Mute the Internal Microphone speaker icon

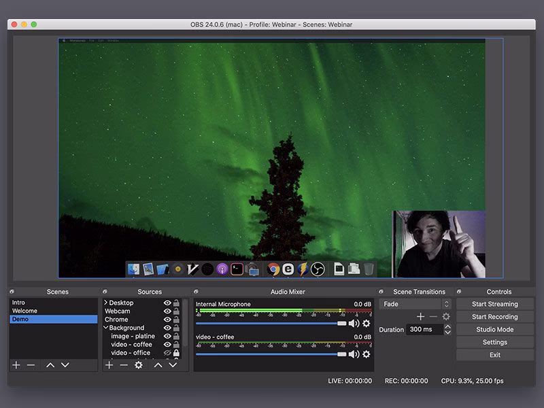click(354, 324)
